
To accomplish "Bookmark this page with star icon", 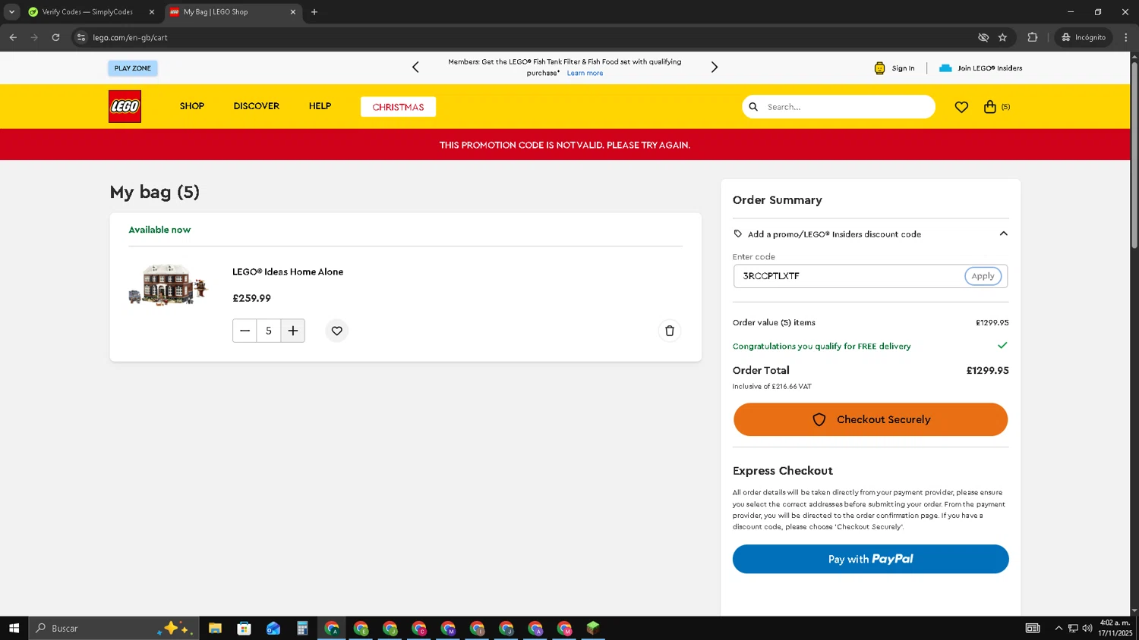I will click(1002, 37).
